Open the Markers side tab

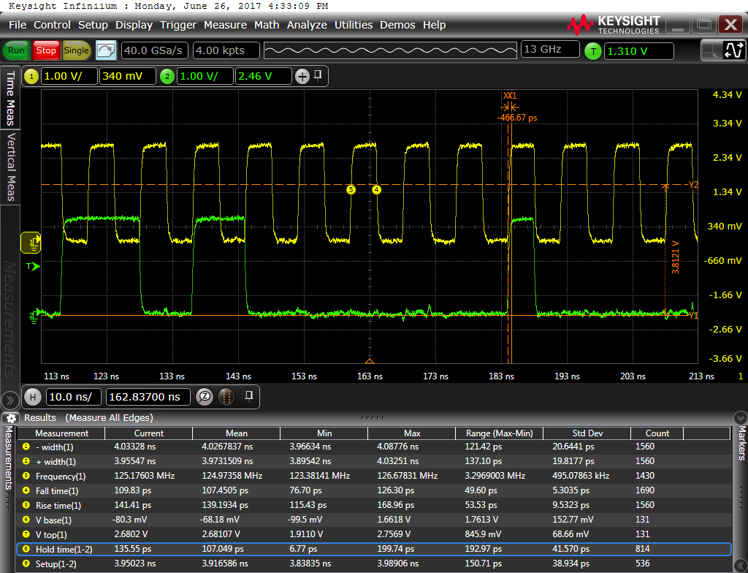tap(741, 443)
